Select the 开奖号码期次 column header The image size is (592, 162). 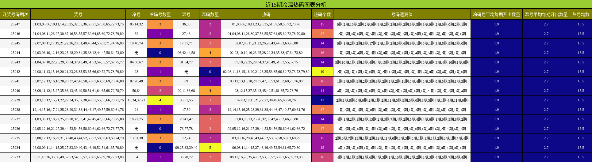pos(15,14)
